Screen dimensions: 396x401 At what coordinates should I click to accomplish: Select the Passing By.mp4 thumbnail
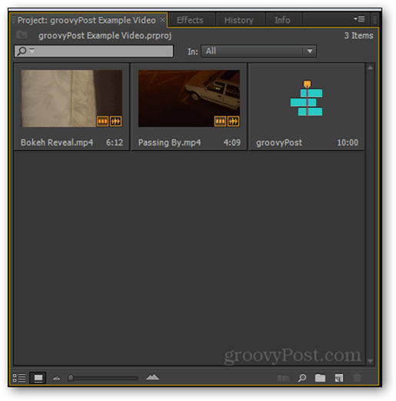coord(189,99)
